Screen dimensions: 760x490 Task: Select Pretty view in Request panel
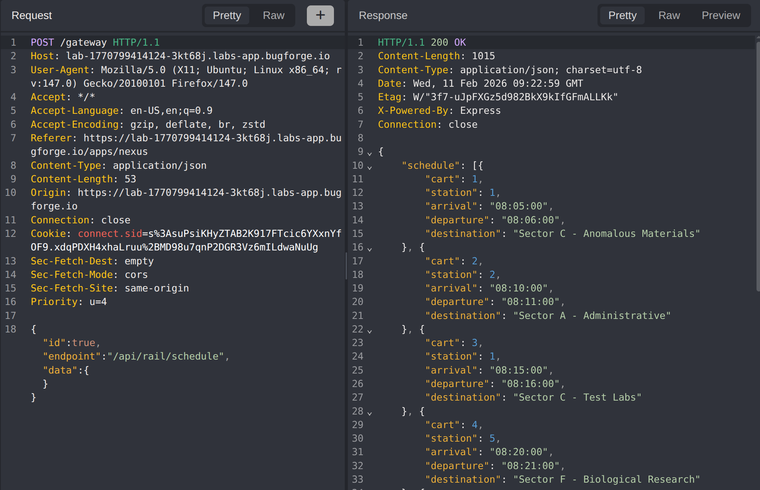[x=227, y=15]
